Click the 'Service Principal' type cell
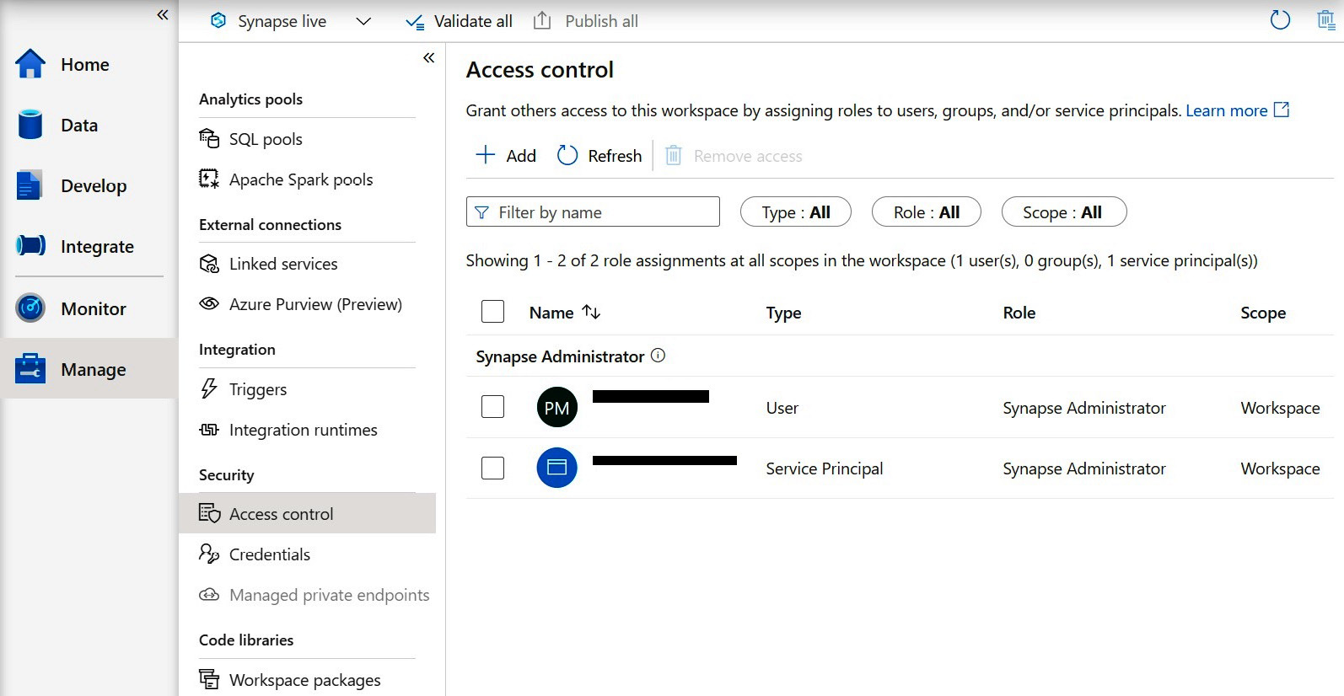 825,468
